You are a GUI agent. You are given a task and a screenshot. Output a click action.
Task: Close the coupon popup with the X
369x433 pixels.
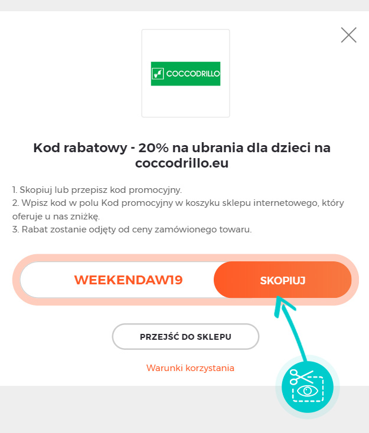(x=348, y=35)
